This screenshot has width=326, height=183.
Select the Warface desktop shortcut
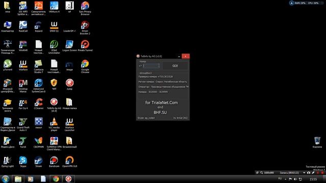click(23, 65)
